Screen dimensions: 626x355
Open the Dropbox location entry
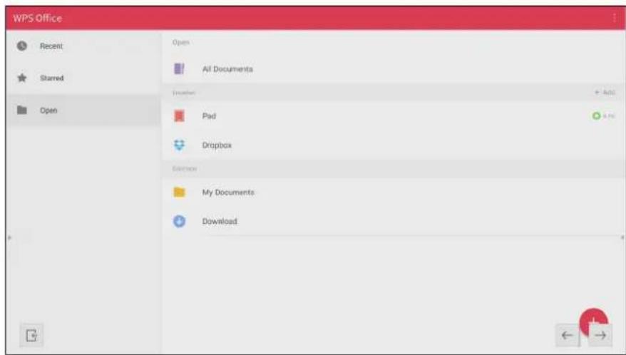point(394,145)
